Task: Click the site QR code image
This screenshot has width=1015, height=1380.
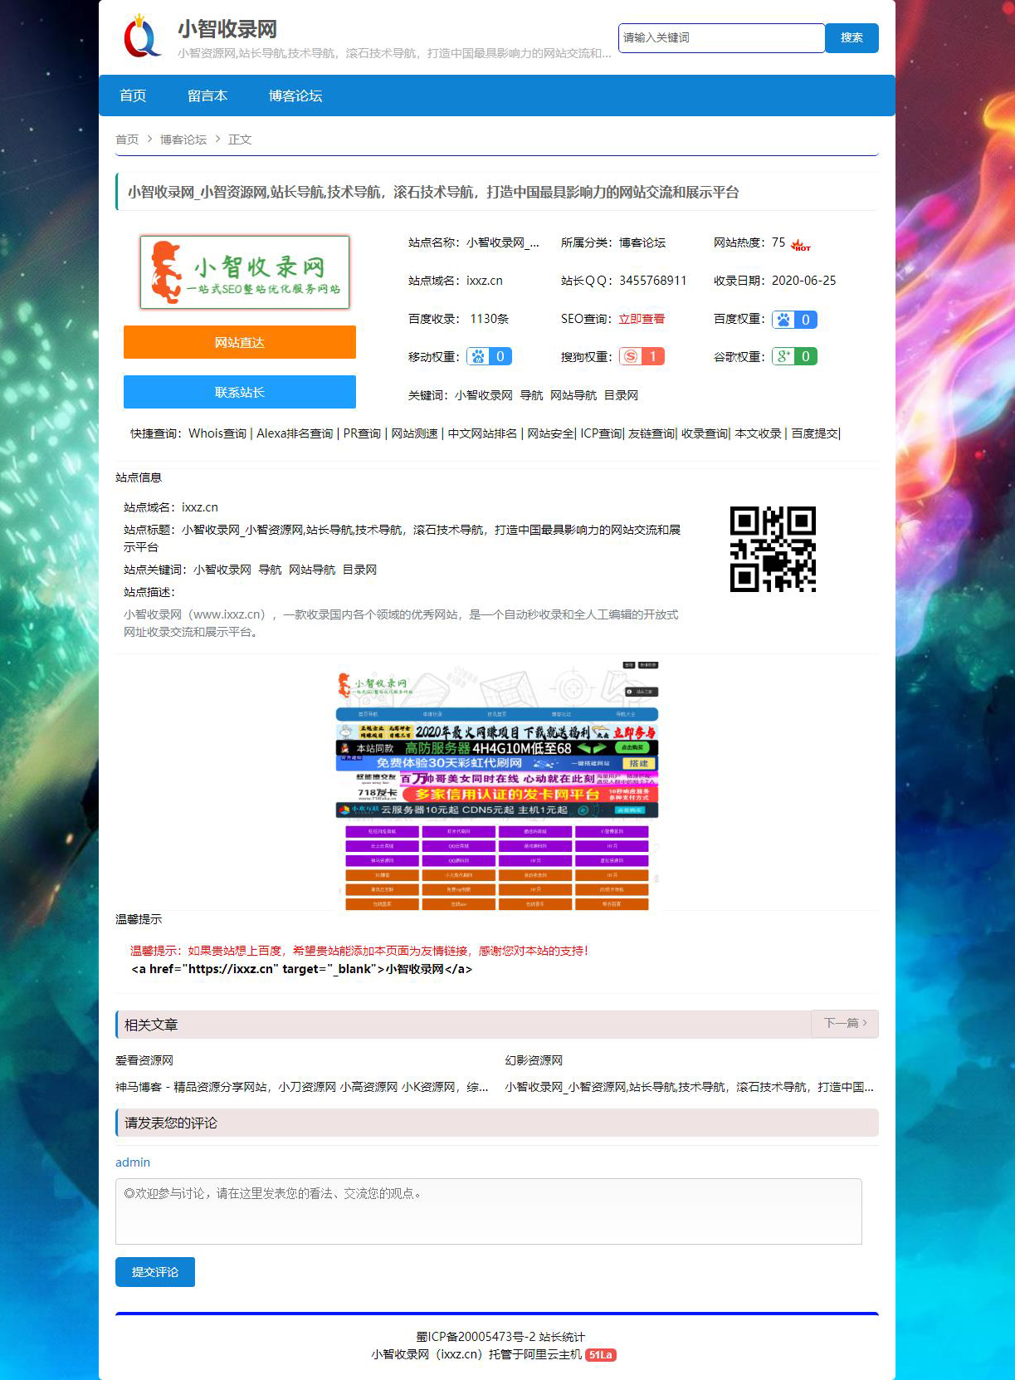Action: tap(773, 549)
